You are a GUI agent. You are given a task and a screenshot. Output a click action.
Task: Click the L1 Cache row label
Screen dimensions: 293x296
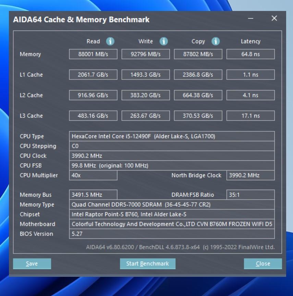pos(32,75)
